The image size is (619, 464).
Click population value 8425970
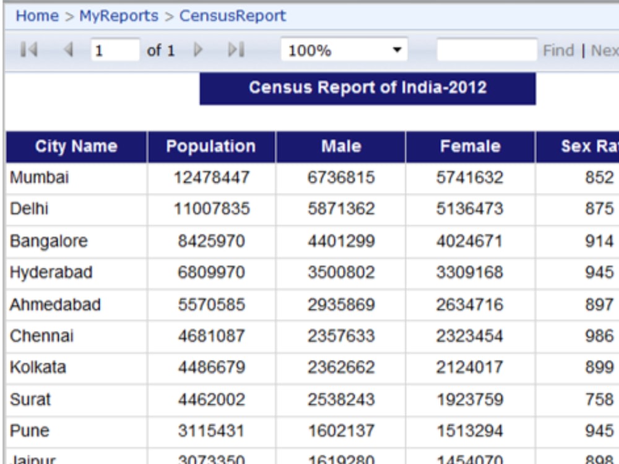(211, 241)
